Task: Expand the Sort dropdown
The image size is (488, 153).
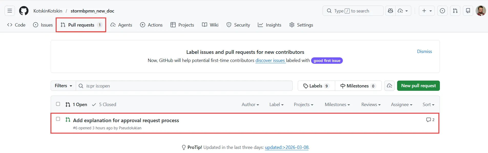Action: coord(428,105)
